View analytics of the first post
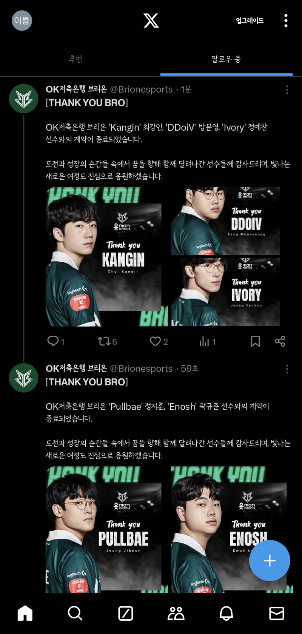Screen dimensions: 302x634 (x=207, y=341)
